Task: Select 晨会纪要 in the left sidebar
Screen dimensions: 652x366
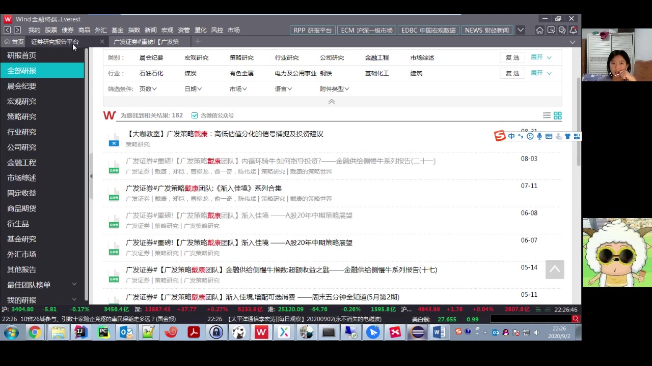Action: click(x=22, y=86)
